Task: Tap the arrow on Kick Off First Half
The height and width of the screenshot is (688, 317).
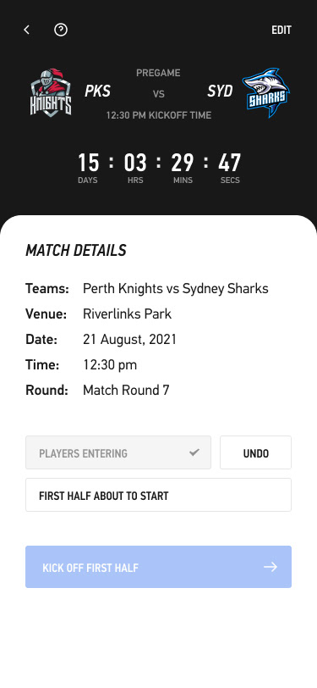Action: coord(271,567)
